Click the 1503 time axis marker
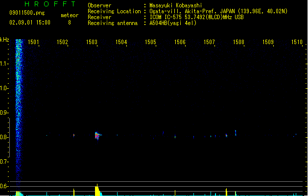Viewport: 308px width, 196px height. tap(92, 42)
